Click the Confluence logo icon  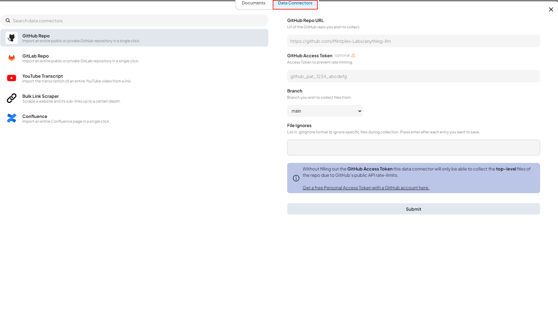pyautogui.click(x=12, y=118)
